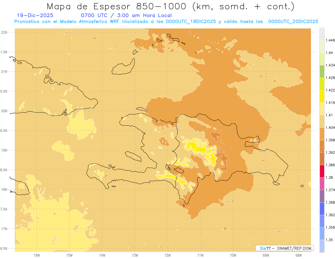Click the truncated latitude label 9.5N

pyautogui.click(x=4, y=131)
